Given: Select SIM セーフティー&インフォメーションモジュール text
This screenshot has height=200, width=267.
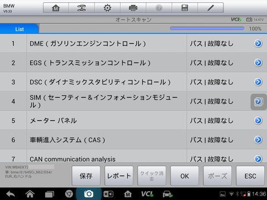Looking at the screenshot, I should 103,101.
